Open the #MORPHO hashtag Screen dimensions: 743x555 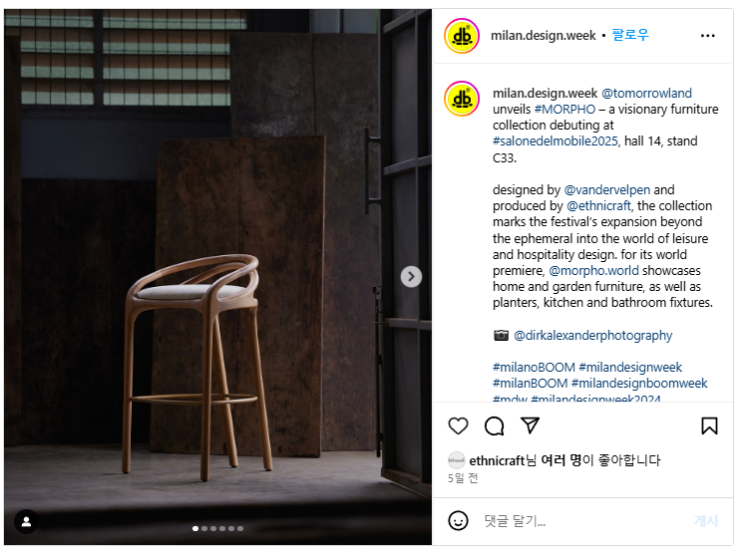pyautogui.click(x=564, y=109)
